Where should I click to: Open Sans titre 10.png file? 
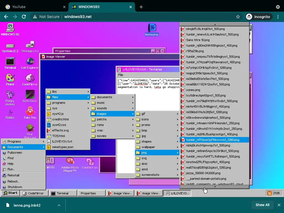pos(214,40)
